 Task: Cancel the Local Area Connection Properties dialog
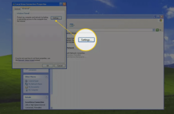60,66
